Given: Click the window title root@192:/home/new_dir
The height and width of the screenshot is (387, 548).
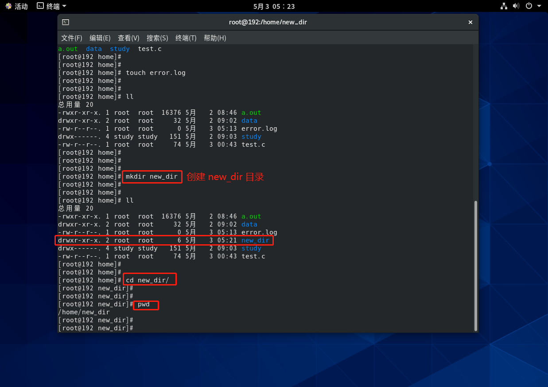Looking at the screenshot, I should [x=268, y=22].
